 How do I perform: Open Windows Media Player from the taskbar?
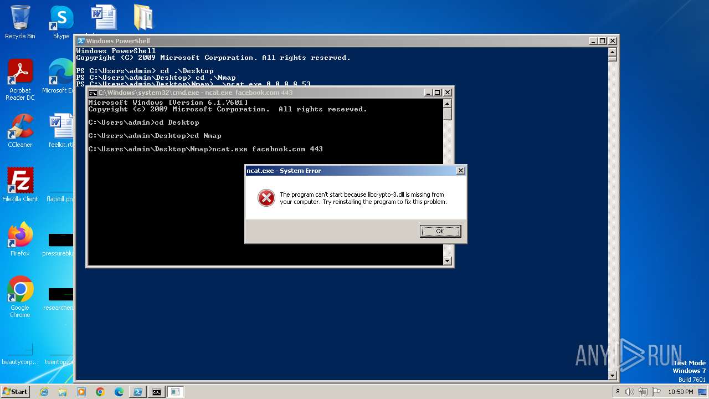click(81, 392)
